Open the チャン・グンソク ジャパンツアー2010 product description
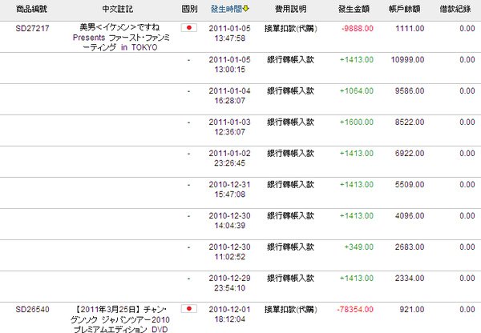481x333 pixels. tap(120, 319)
